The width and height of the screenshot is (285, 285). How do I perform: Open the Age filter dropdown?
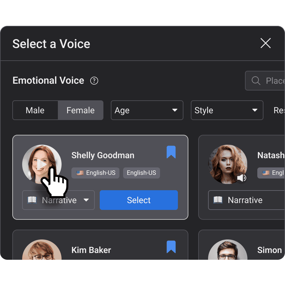pos(147,110)
